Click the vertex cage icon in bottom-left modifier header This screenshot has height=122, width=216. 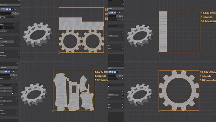pos(1,72)
